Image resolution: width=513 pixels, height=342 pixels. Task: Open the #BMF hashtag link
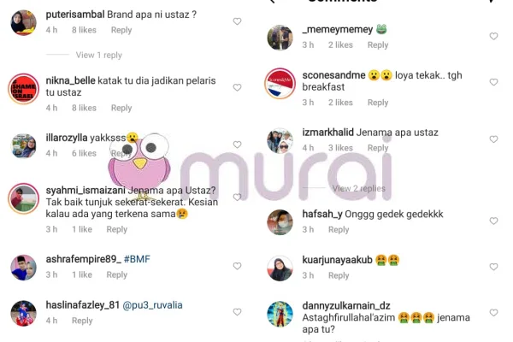(137, 259)
